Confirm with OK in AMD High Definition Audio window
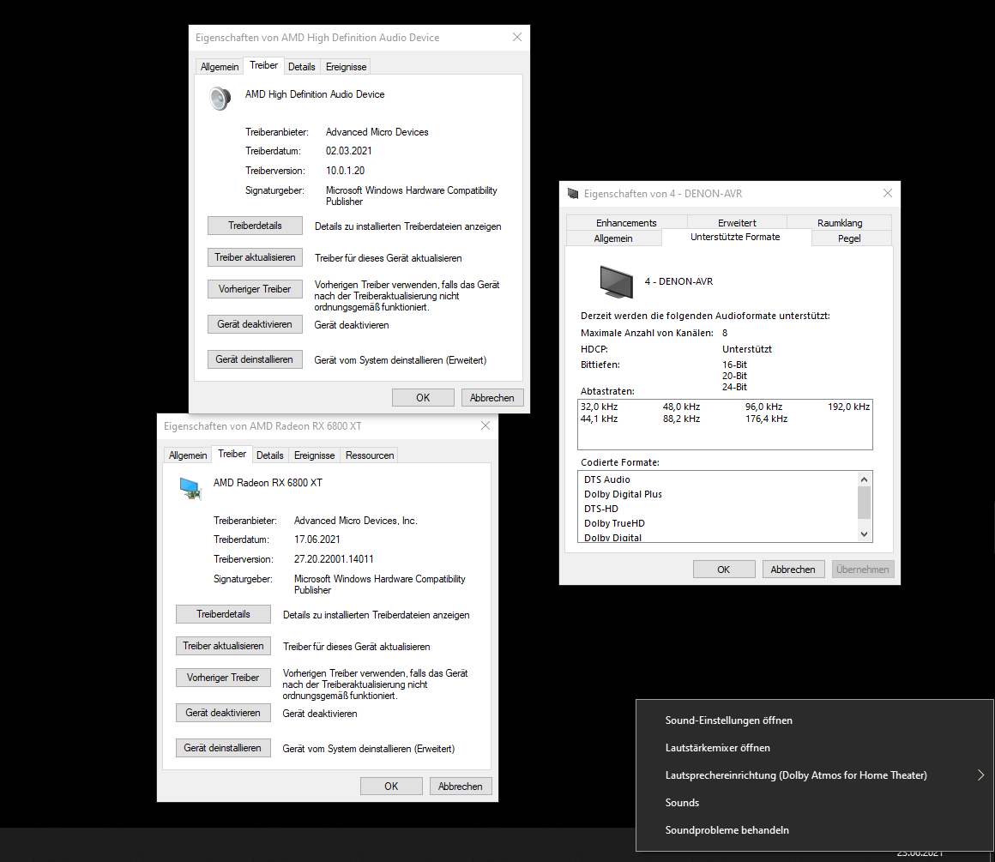 pos(423,397)
